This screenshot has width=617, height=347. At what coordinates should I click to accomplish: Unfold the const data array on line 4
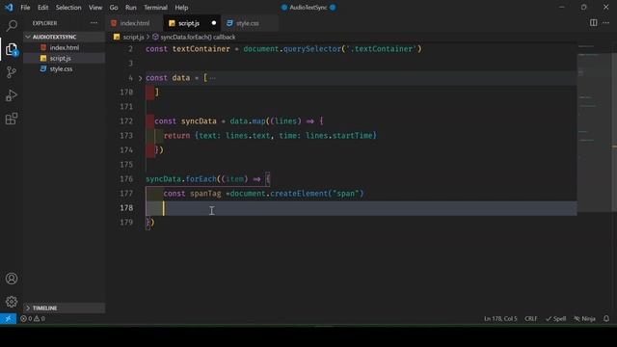click(x=140, y=78)
